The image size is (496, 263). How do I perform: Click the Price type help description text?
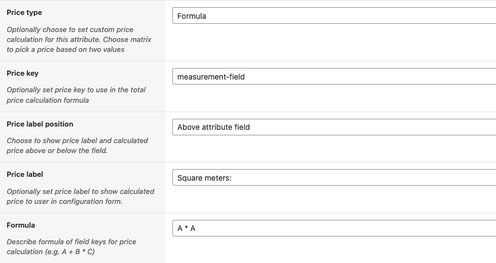pos(78,39)
